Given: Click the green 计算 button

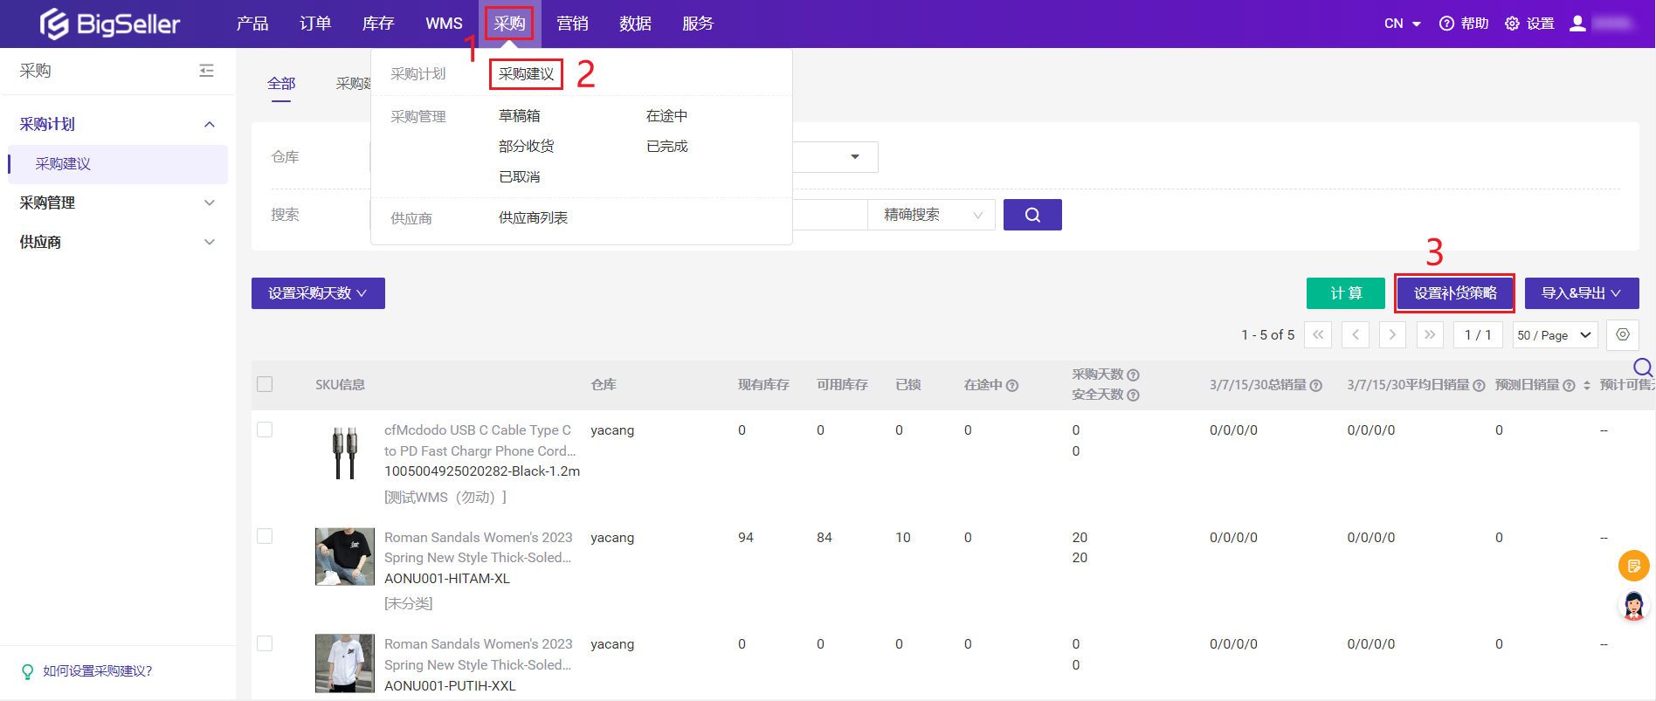Looking at the screenshot, I should [x=1345, y=293].
